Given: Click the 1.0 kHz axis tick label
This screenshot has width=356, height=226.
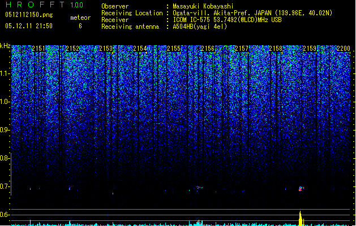Looking at the screenshot, I should pyautogui.click(x=5, y=102).
